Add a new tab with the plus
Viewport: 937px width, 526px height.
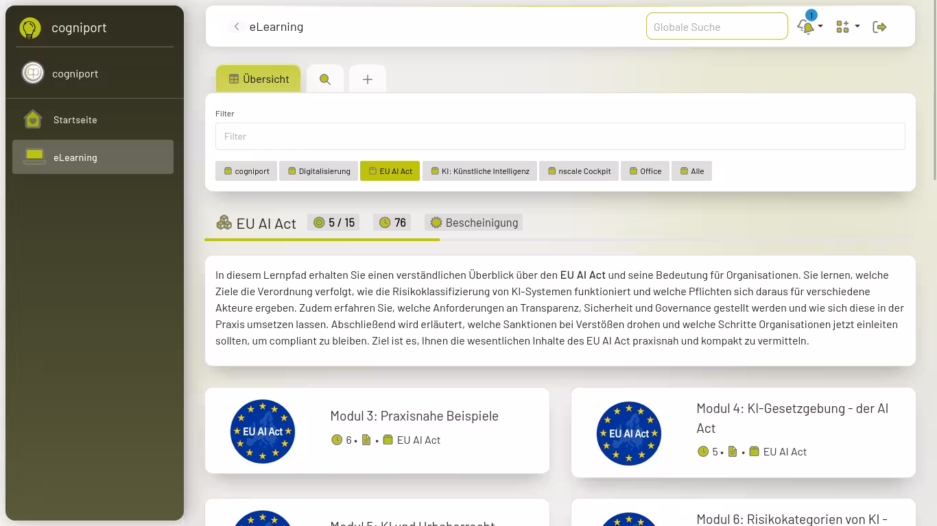[x=368, y=79]
